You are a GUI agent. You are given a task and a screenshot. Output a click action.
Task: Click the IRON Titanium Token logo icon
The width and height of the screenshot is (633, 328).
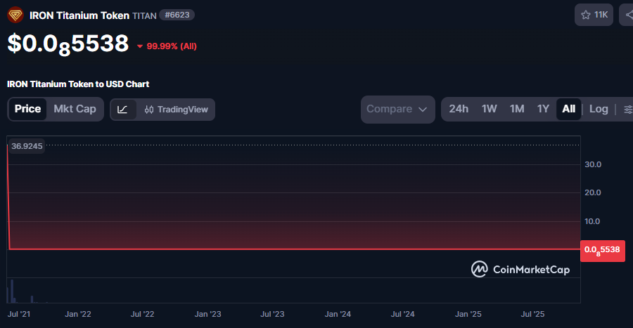pos(15,15)
